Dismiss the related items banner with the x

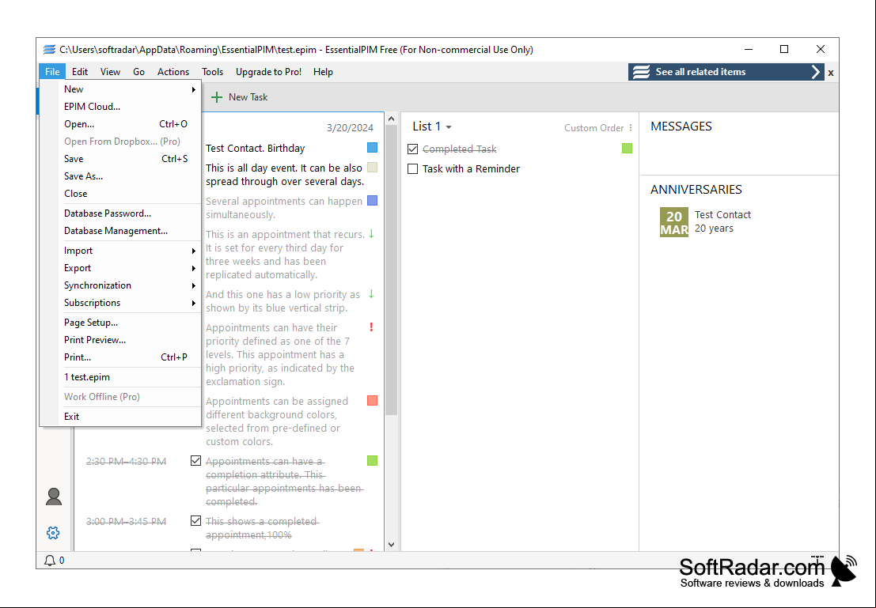[831, 73]
